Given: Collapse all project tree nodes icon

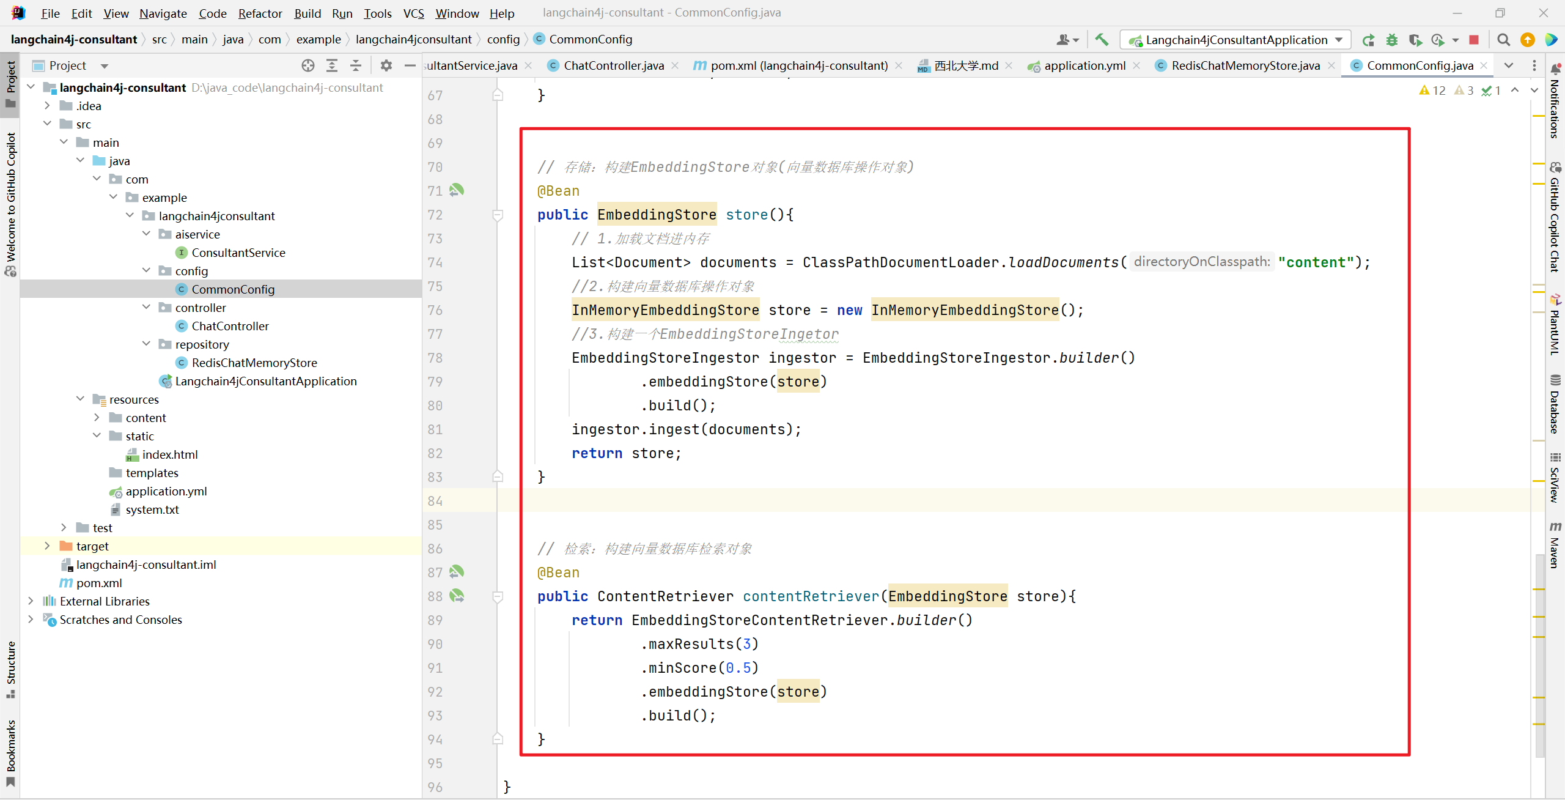Looking at the screenshot, I should click(356, 65).
